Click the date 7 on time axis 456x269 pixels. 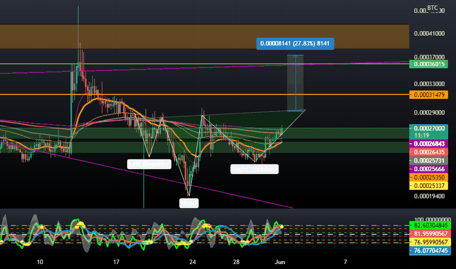(345, 262)
